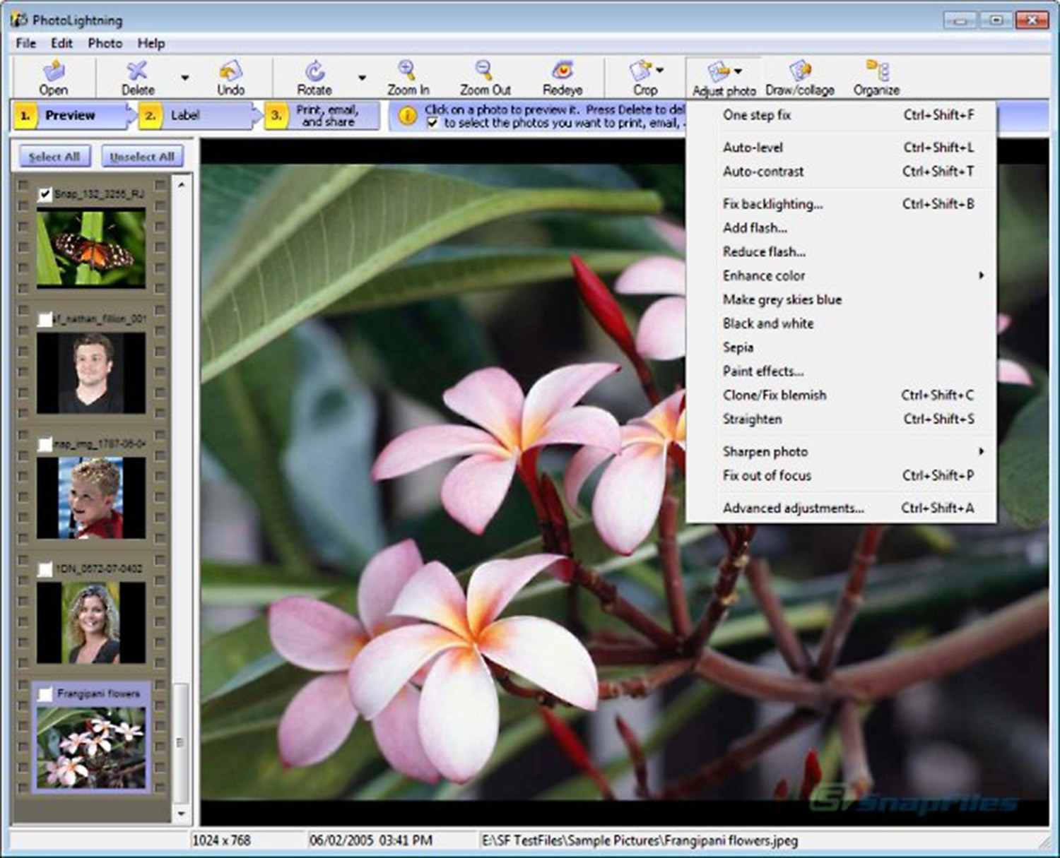Check the sf_nathan_fillion_001 photo checkbox
The image size is (1060, 858).
(45, 320)
